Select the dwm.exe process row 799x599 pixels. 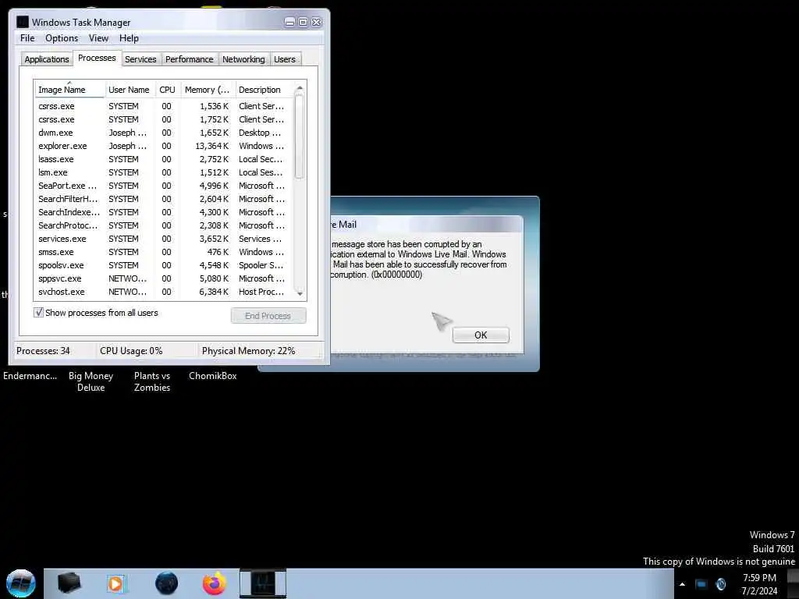click(x=163, y=133)
